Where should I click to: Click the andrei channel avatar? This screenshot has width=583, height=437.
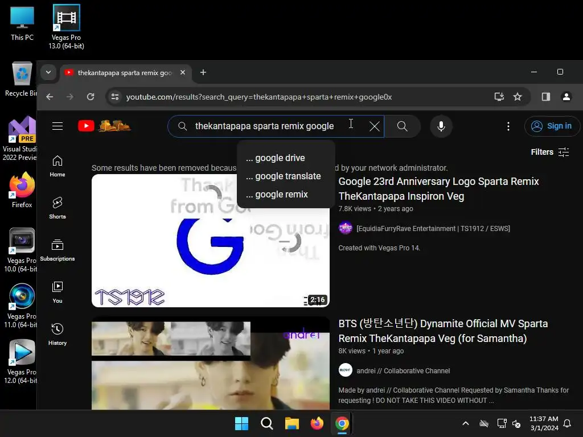tap(346, 370)
